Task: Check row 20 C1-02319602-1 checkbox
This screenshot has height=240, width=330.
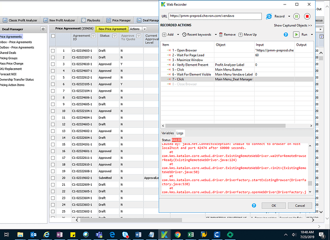Action: point(53,178)
